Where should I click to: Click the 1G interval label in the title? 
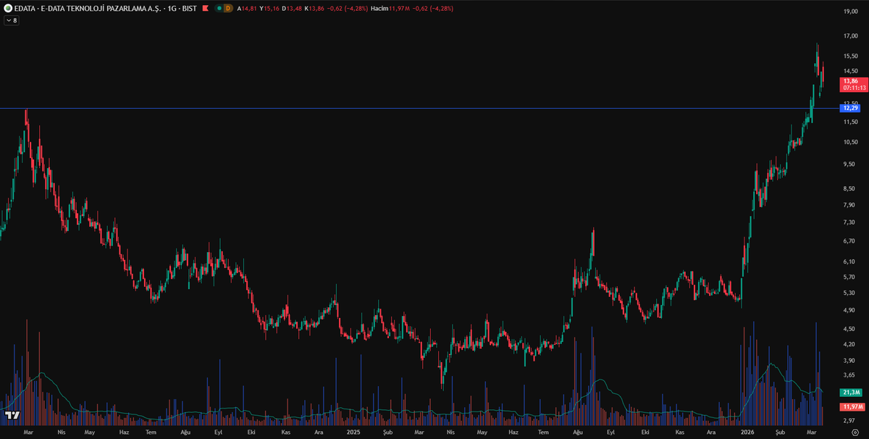(174, 8)
